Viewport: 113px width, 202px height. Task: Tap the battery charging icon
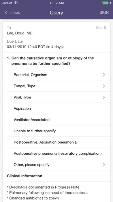coord(107,3)
